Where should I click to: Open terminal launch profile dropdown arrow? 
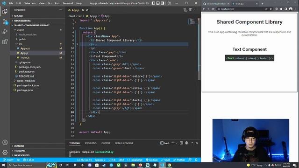pos(177,143)
